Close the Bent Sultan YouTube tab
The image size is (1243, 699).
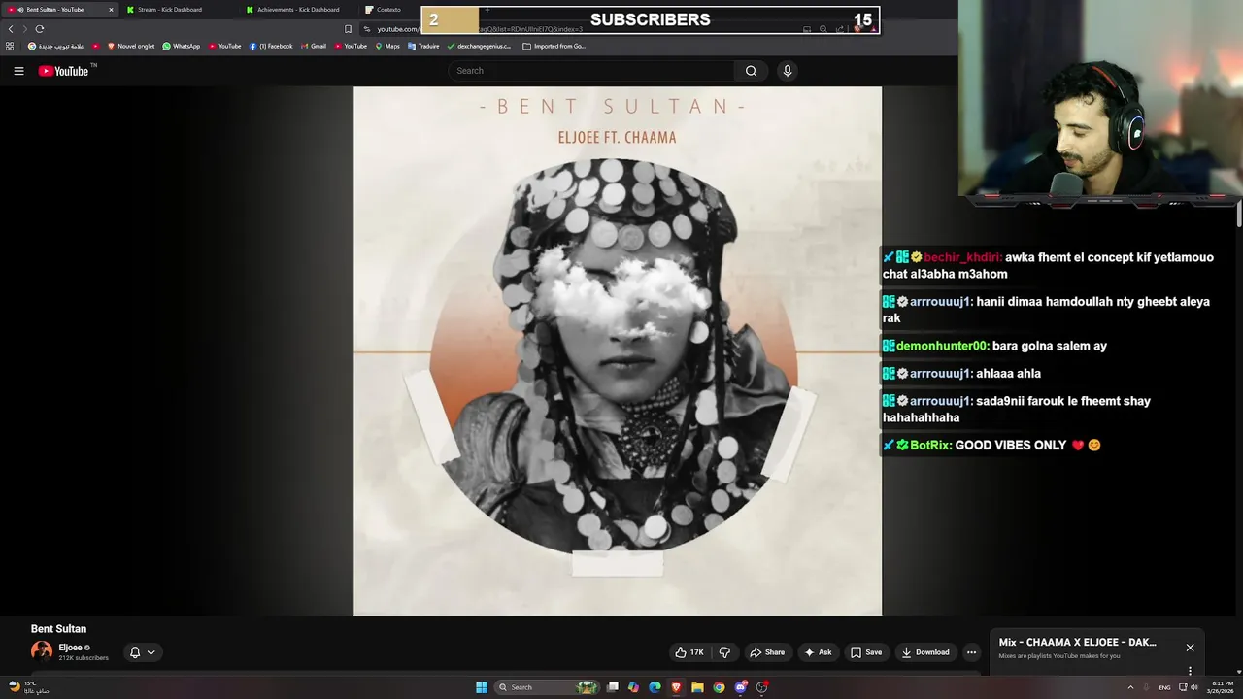pos(111,10)
